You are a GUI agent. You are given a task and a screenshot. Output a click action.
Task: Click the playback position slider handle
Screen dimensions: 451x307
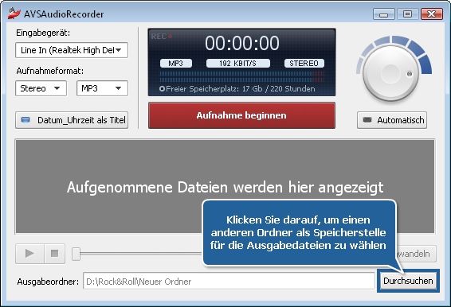point(76,254)
